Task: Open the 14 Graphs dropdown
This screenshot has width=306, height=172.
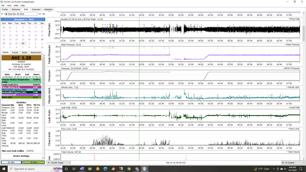Action: coord(293,163)
